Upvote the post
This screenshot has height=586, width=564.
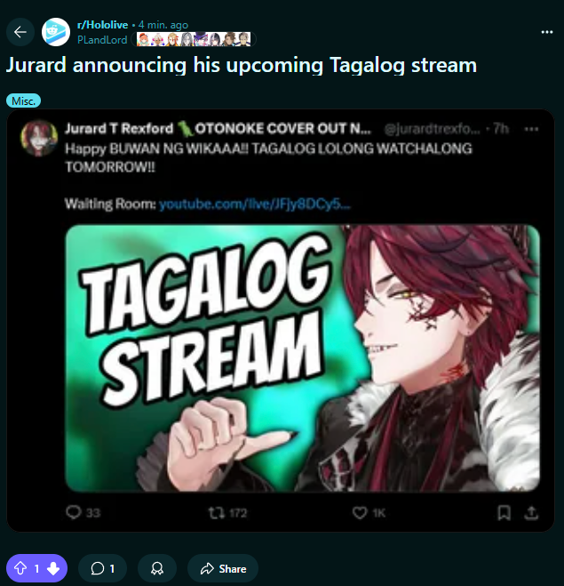(x=20, y=568)
